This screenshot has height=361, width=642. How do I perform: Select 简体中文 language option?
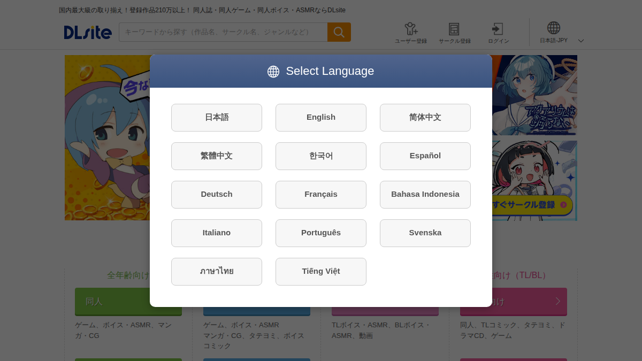(x=425, y=118)
